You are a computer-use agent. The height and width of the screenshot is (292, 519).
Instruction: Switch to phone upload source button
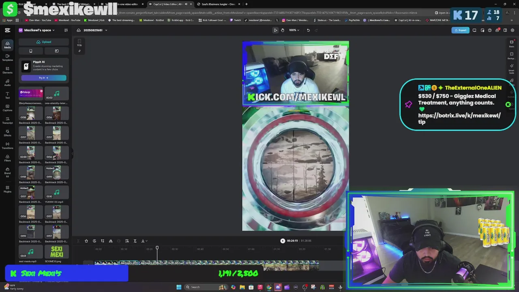click(31, 51)
